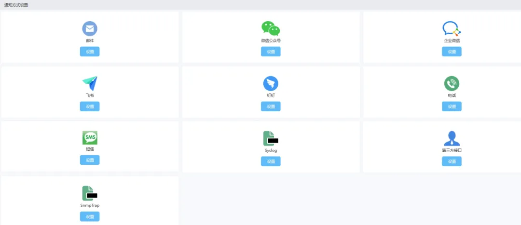Open 飞书 settings button
The width and height of the screenshot is (521, 225).
pyautogui.click(x=90, y=106)
